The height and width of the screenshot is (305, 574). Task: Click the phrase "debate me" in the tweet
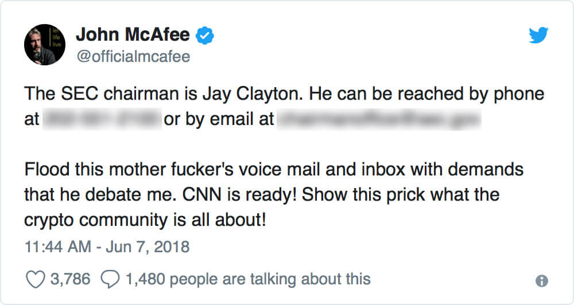(x=138, y=194)
